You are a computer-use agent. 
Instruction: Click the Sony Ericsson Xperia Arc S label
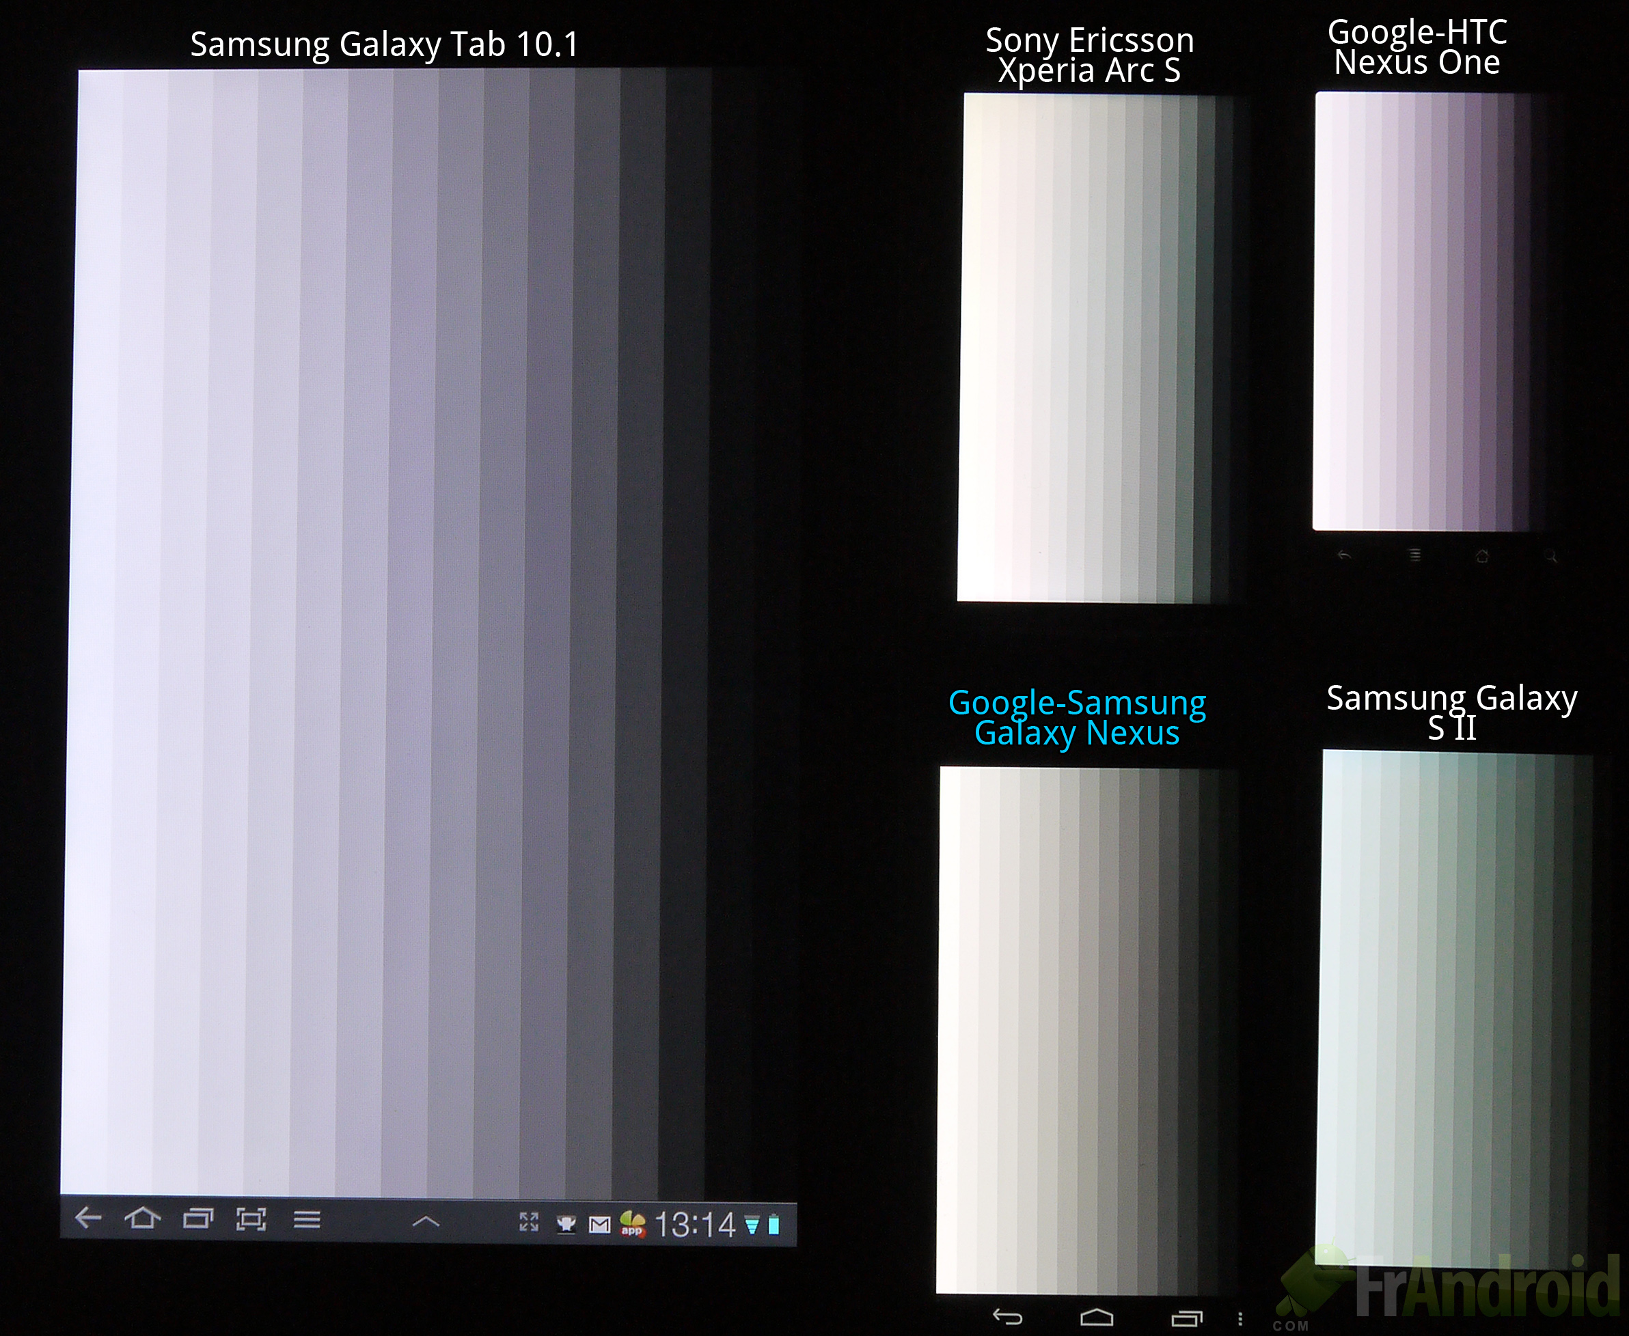tap(1090, 55)
